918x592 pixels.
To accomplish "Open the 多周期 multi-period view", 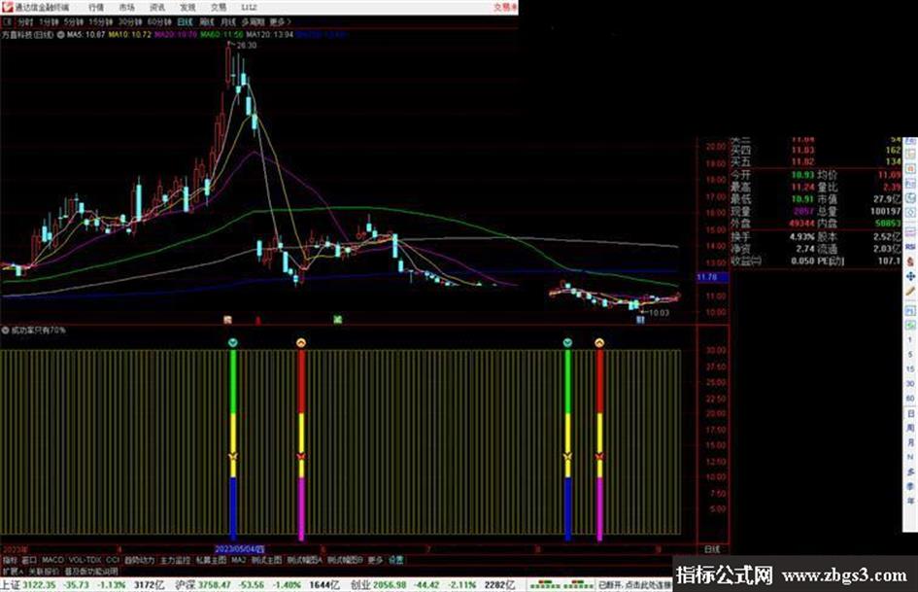I will coord(253,21).
